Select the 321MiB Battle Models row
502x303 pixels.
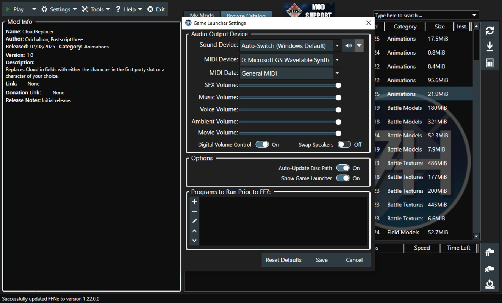(423, 122)
